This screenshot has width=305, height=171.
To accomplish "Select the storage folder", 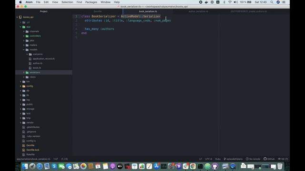I will coord(30,109).
